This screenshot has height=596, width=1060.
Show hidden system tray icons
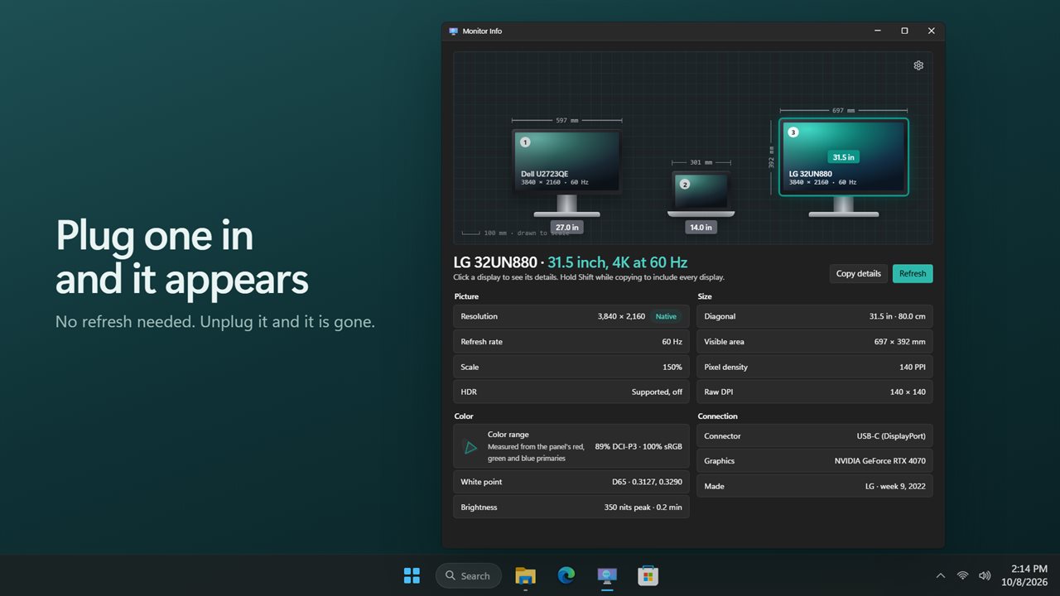pyautogui.click(x=940, y=575)
